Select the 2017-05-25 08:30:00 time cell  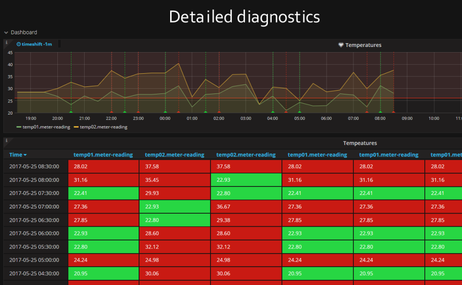tap(34, 166)
